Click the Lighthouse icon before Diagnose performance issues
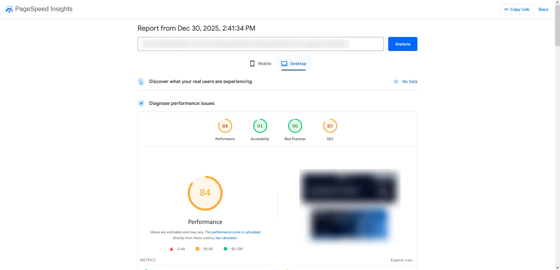This screenshot has height=270, width=560. [141, 103]
